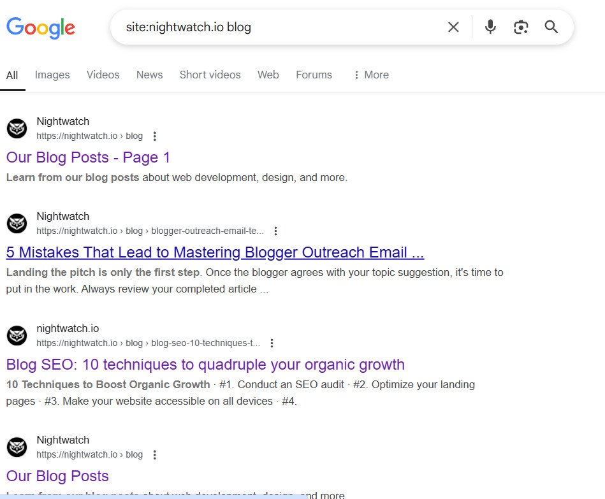Image resolution: width=605 pixels, height=499 pixels.
Task: Click the Forums search filter
Action: pyautogui.click(x=314, y=75)
